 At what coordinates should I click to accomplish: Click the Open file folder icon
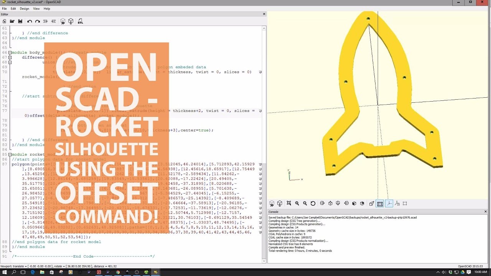coord(12,21)
